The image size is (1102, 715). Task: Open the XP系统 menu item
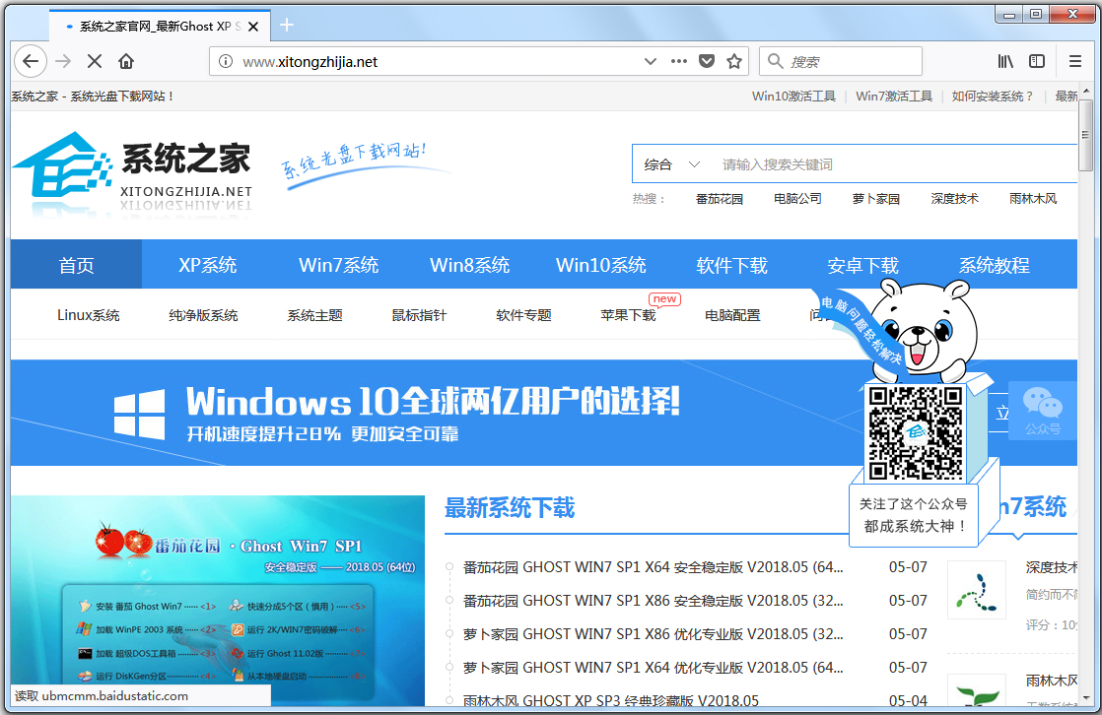pos(207,265)
